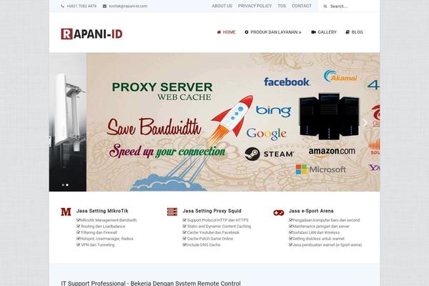Click 'Hotspot, Usermanager, Radius' text
This screenshot has width=429, height=286.
pos(107,238)
